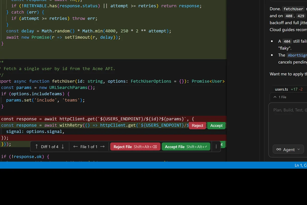This screenshot has height=205, width=307.
Task: Click the fetchUser function name in editor
Action: coord(63,81)
